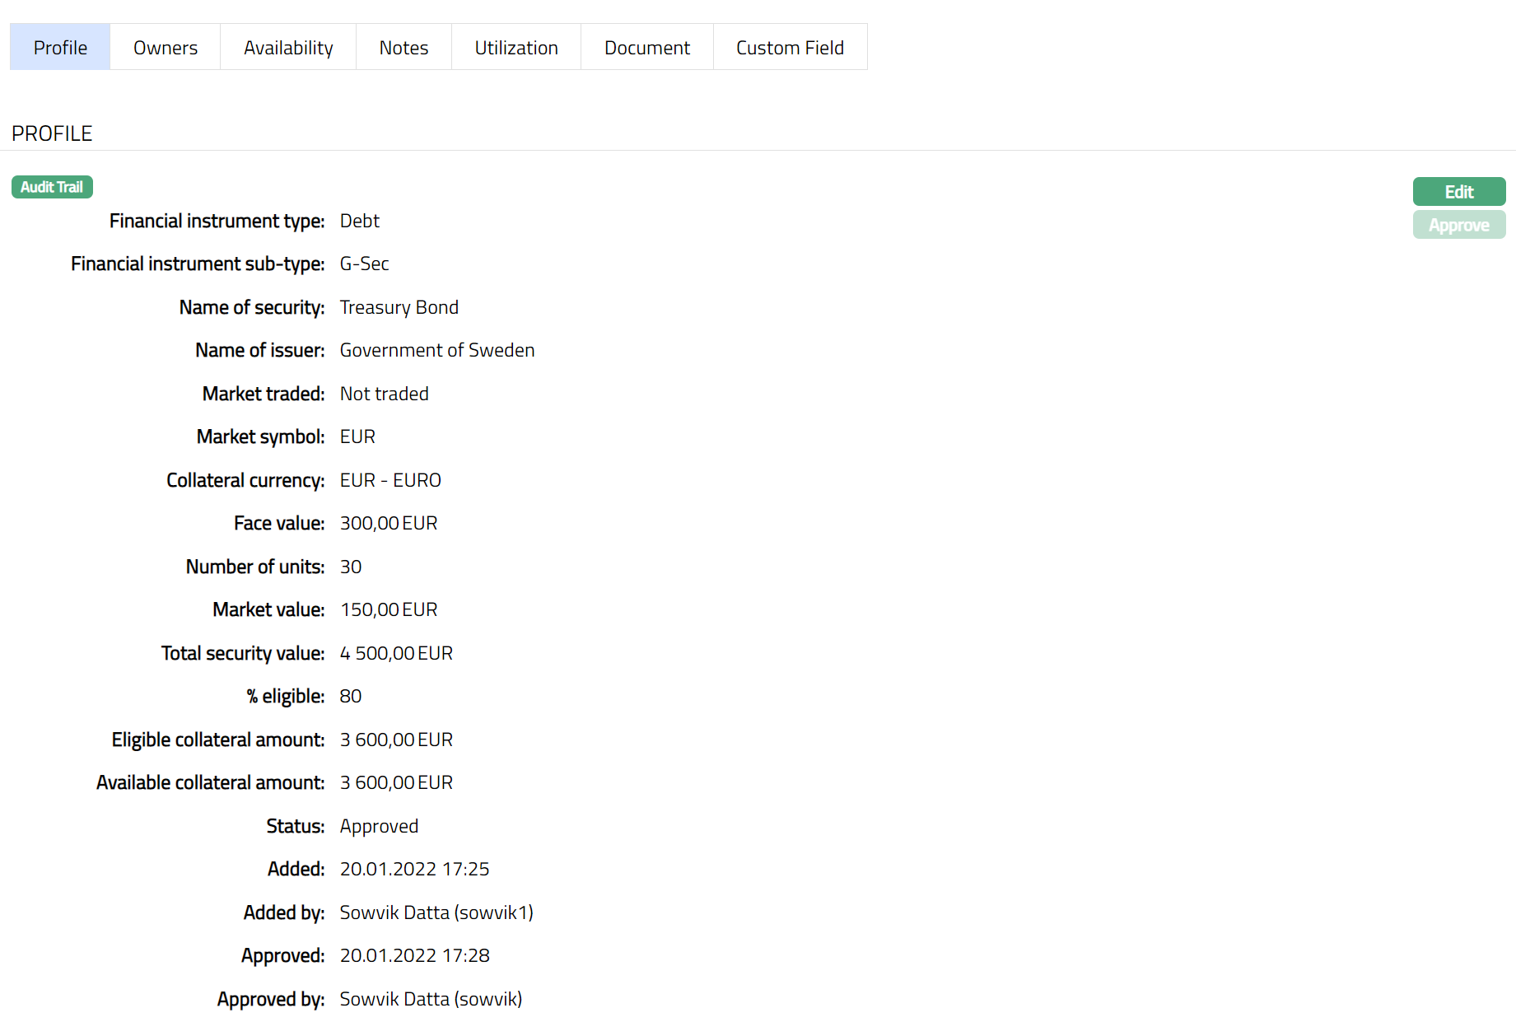The height and width of the screenshot is (1022, 1516).
Task: Open the Utilization tab
Action: (516, 48)
